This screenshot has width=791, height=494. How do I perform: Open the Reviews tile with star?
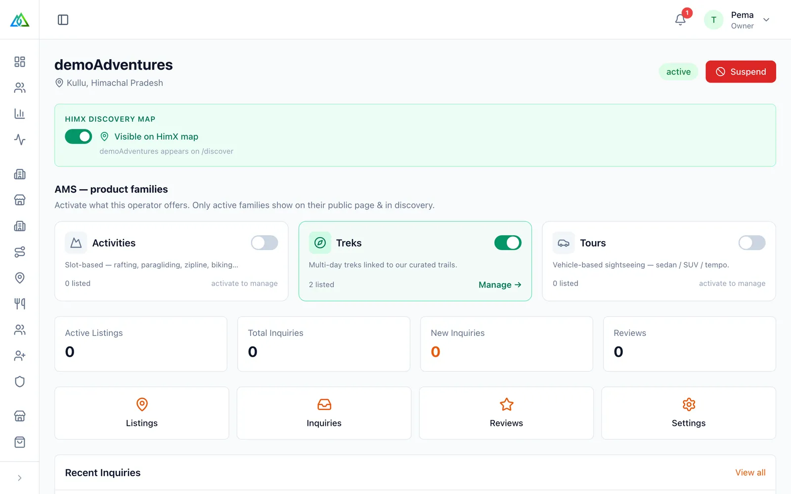tap(506, 413)
